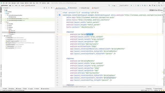
Task: Click the layout breadcrumb in navigation bar
Action: tap(23, 5)
